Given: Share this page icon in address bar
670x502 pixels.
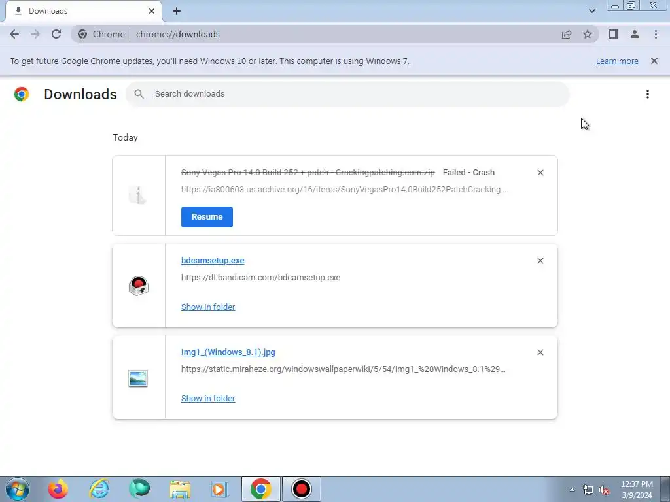Looking at the screenshot, I should (x=567, y=34).
